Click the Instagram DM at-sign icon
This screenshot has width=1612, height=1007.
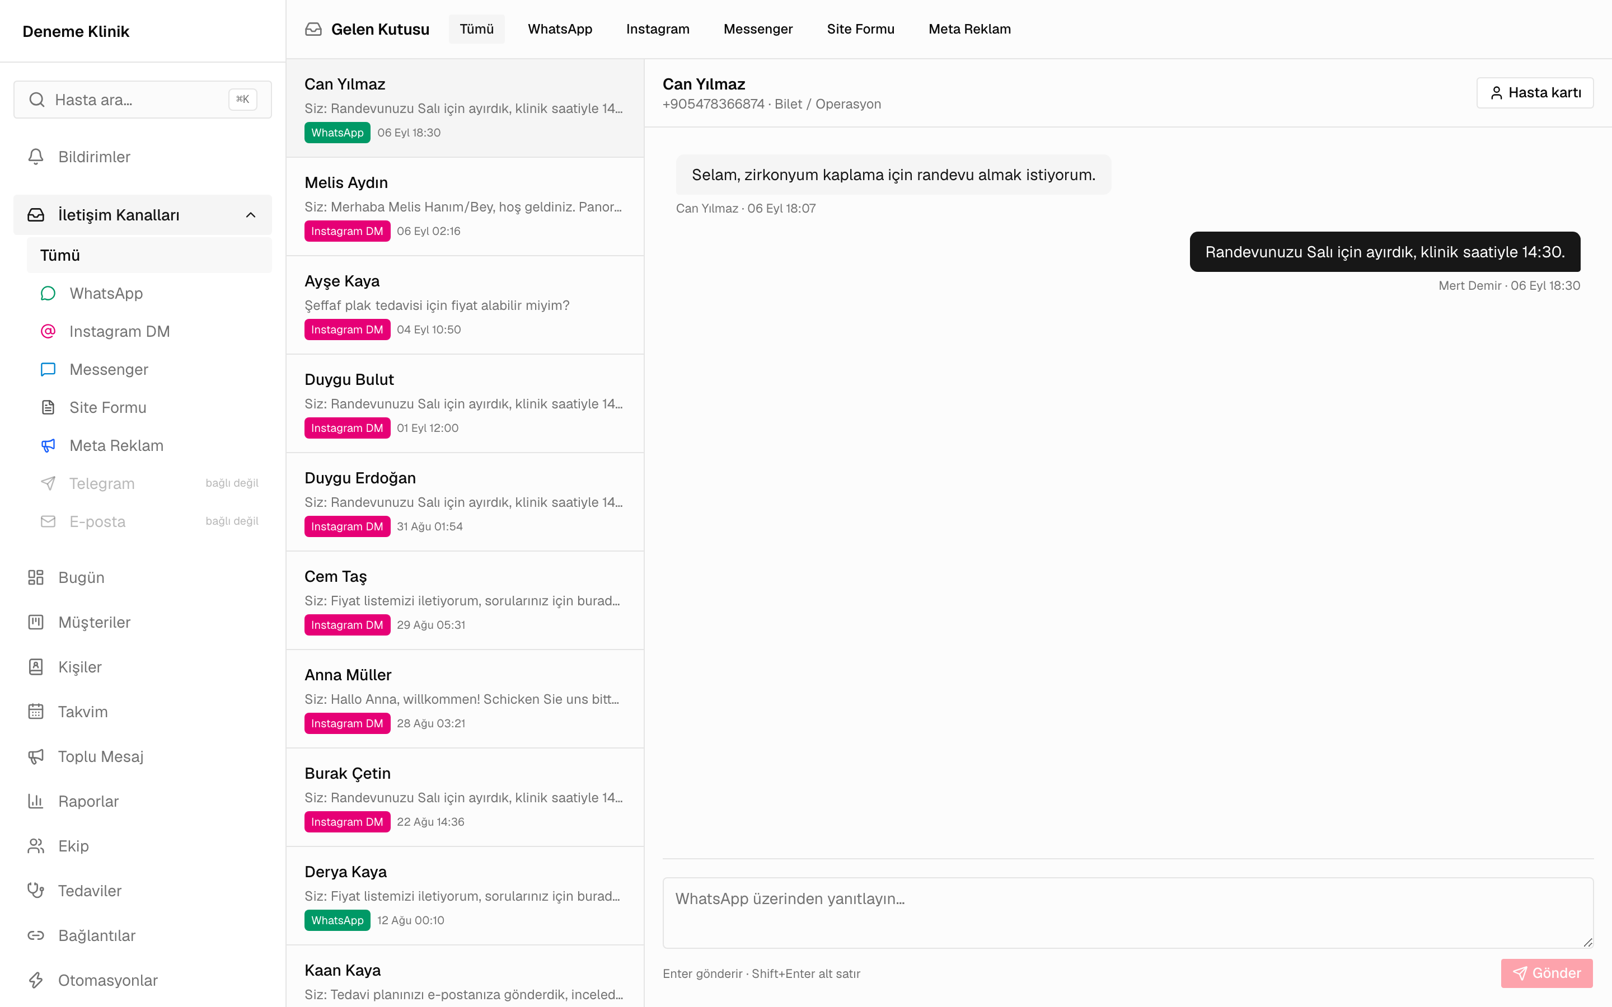48,331
